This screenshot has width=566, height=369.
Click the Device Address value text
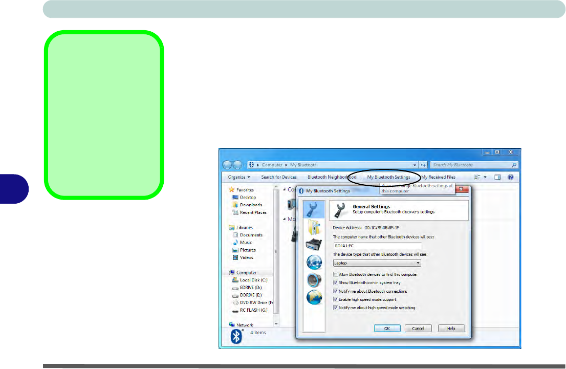pyautogui.click(x=382, y=227)
